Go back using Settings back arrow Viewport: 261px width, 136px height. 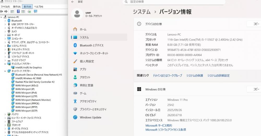(x=73, y=2)
